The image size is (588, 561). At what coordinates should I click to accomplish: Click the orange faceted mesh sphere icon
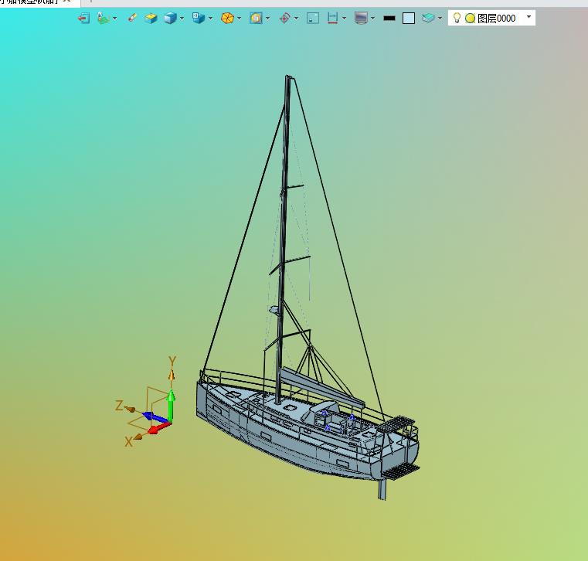(x=227, y=18)
